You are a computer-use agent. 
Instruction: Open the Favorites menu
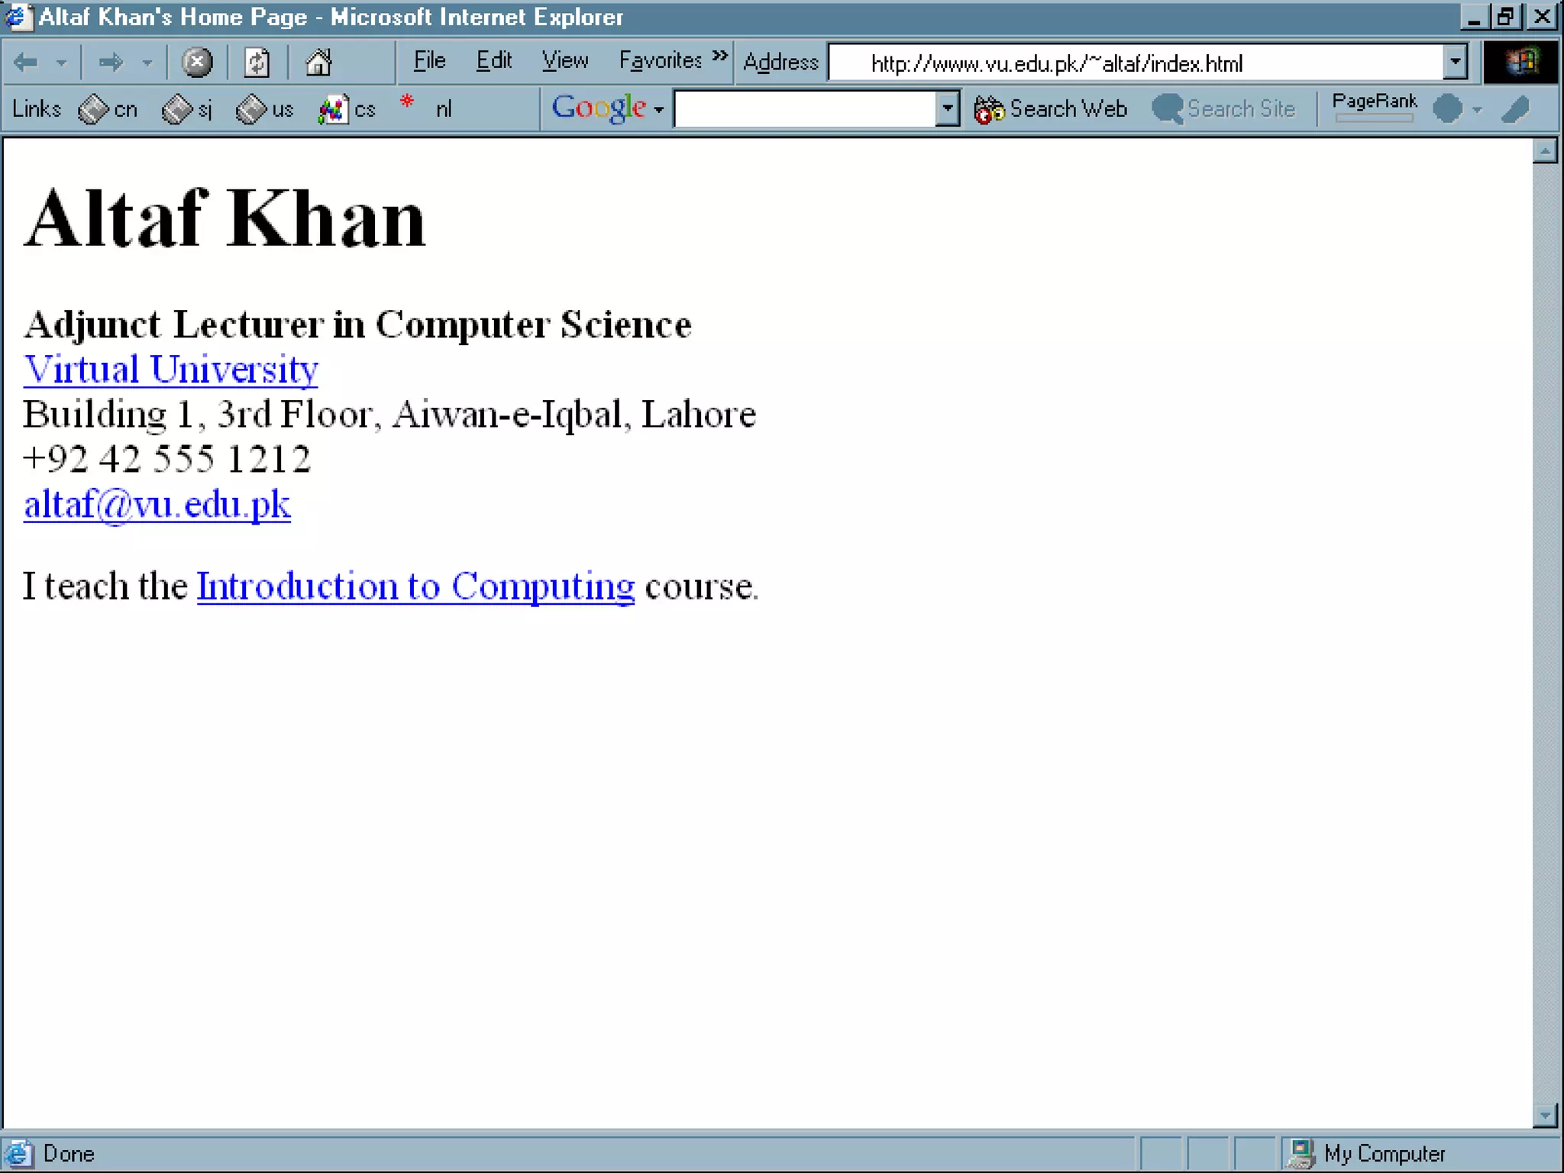[660, 60]
